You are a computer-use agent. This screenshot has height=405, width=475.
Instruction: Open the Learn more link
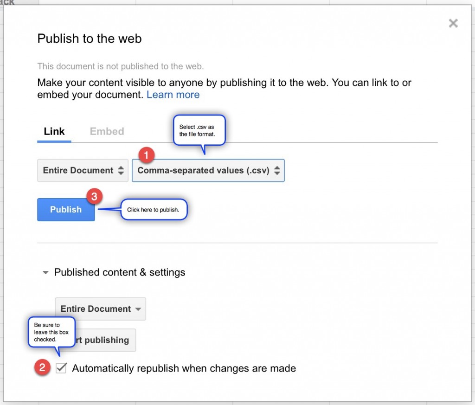point(173,95)
